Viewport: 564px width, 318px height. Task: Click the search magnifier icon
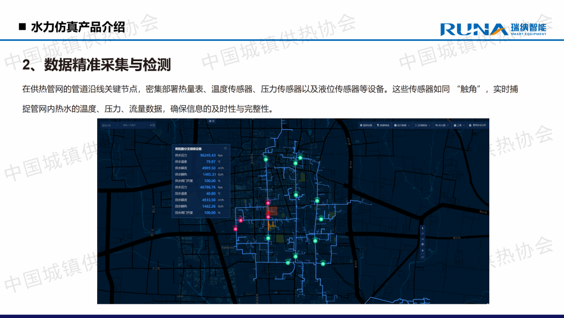[x=154, y=126]
